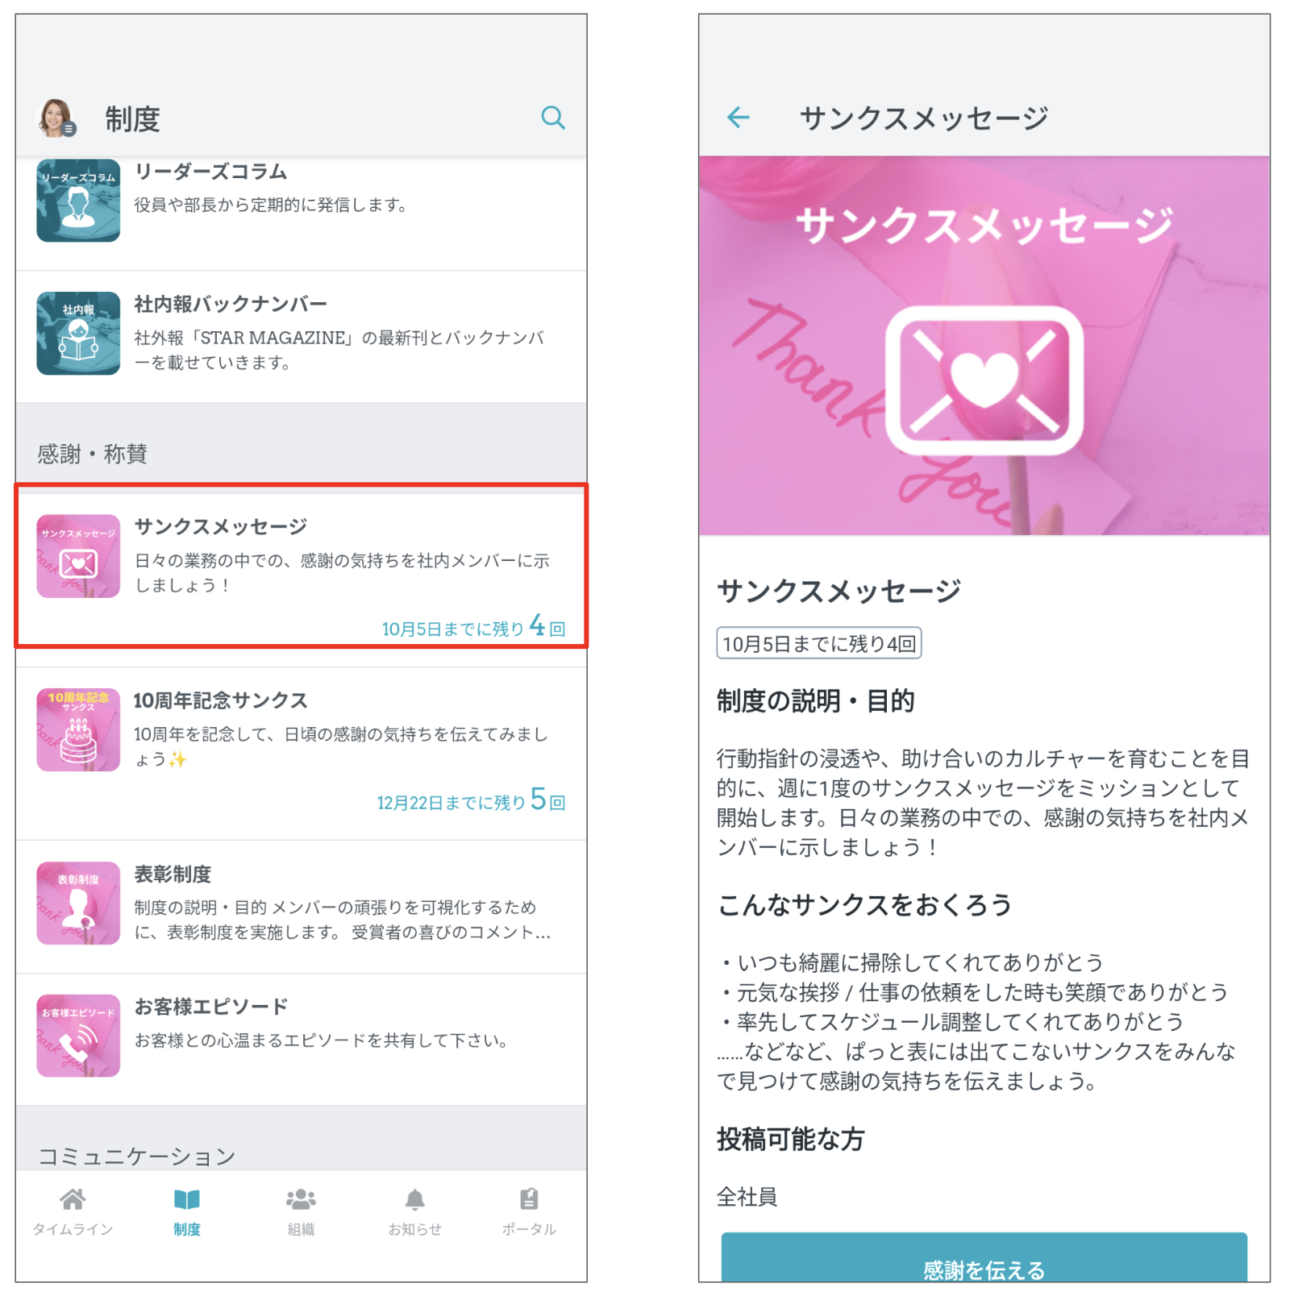Open 社内報バックナンバー entry title

coord(231,305)
